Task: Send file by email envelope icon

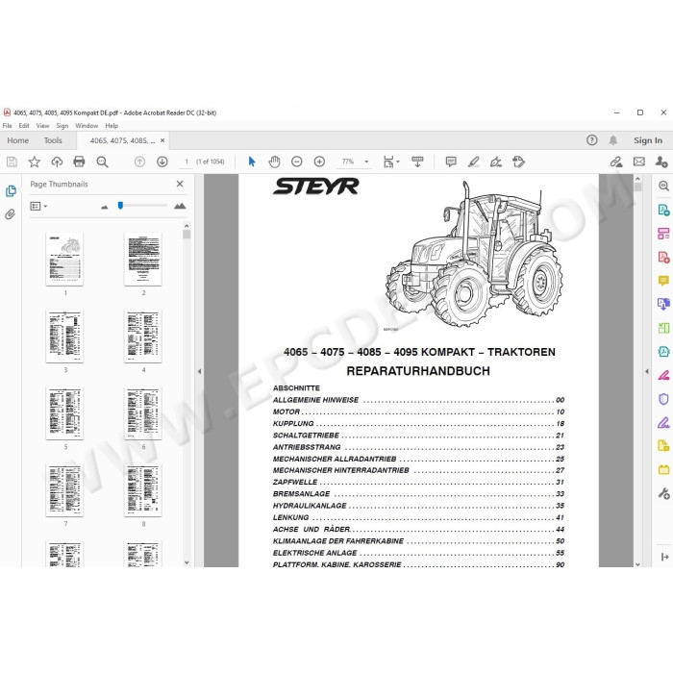Action: tap(638, 162)
